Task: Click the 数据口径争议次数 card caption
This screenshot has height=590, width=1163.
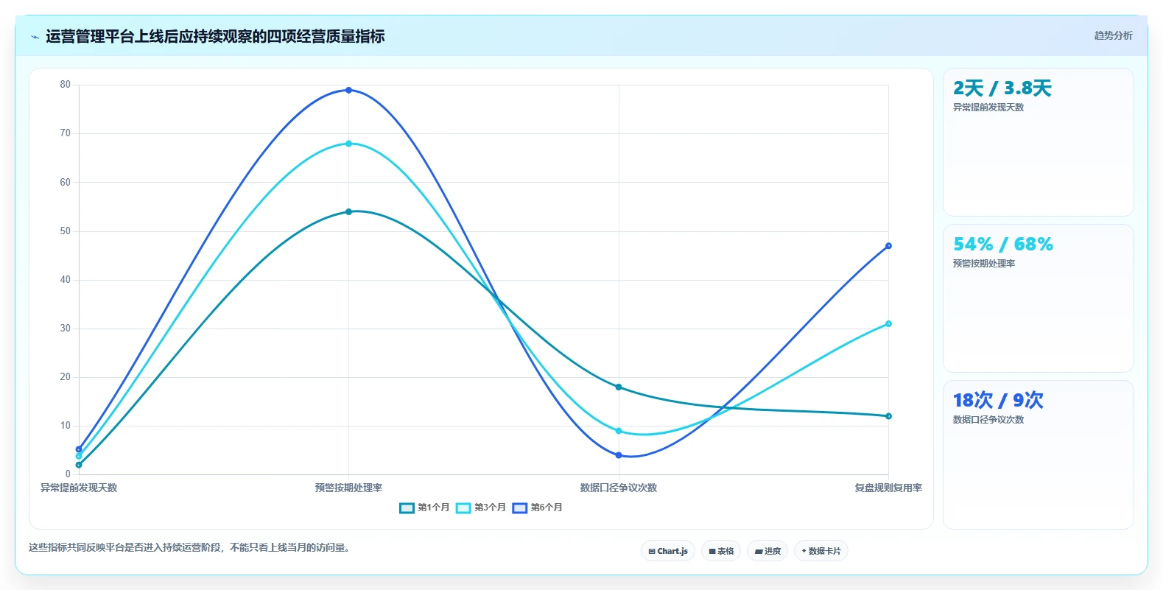Action: click(x=988, y=420)
